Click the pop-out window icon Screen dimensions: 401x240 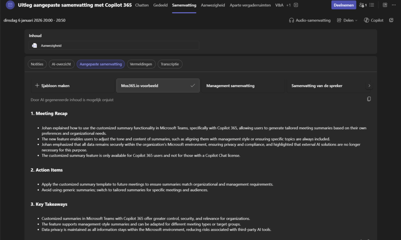(391, 20)
